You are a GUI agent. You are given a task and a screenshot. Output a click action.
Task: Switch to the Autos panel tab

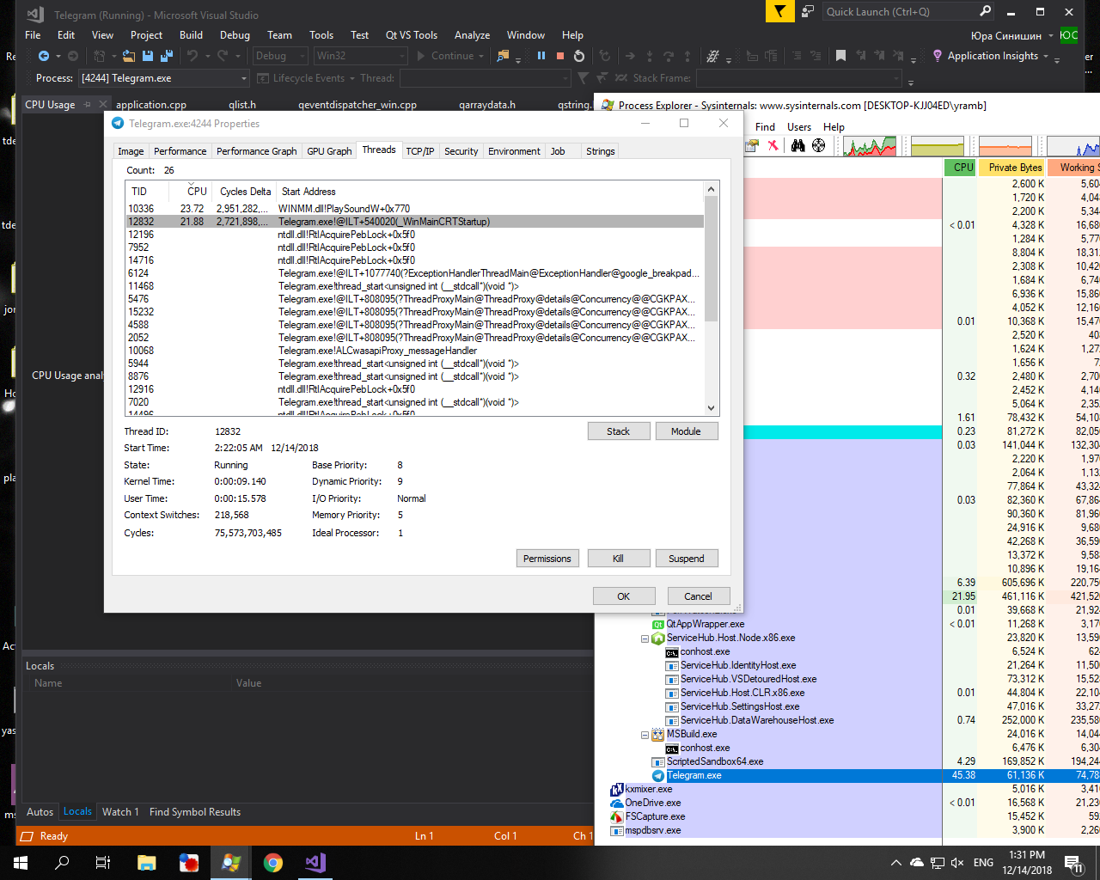40,812
